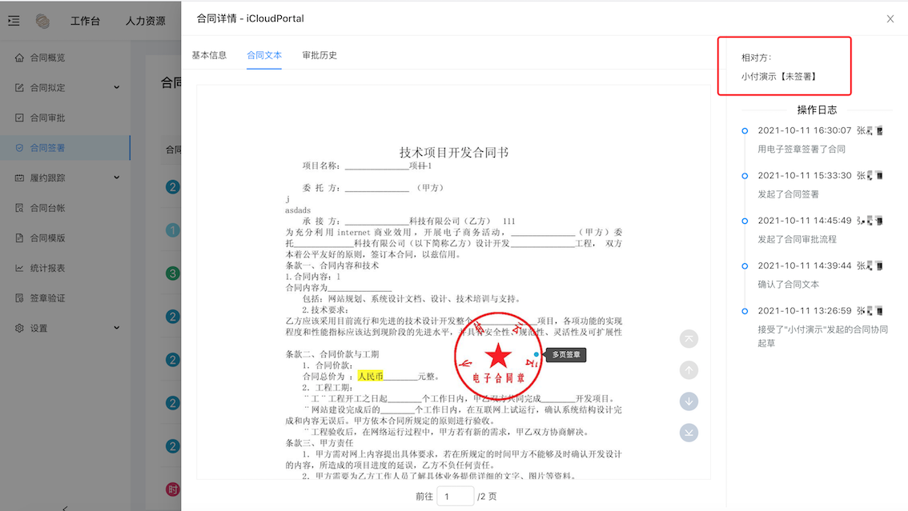Click log entry 确认了合同文本
The width and height of the screenshot is (908, 511).
point(788,285)
